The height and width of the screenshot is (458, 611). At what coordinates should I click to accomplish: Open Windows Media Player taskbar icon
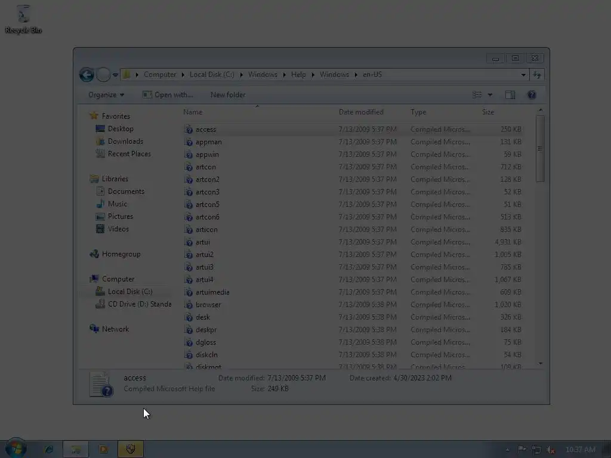tap(103, 450)
